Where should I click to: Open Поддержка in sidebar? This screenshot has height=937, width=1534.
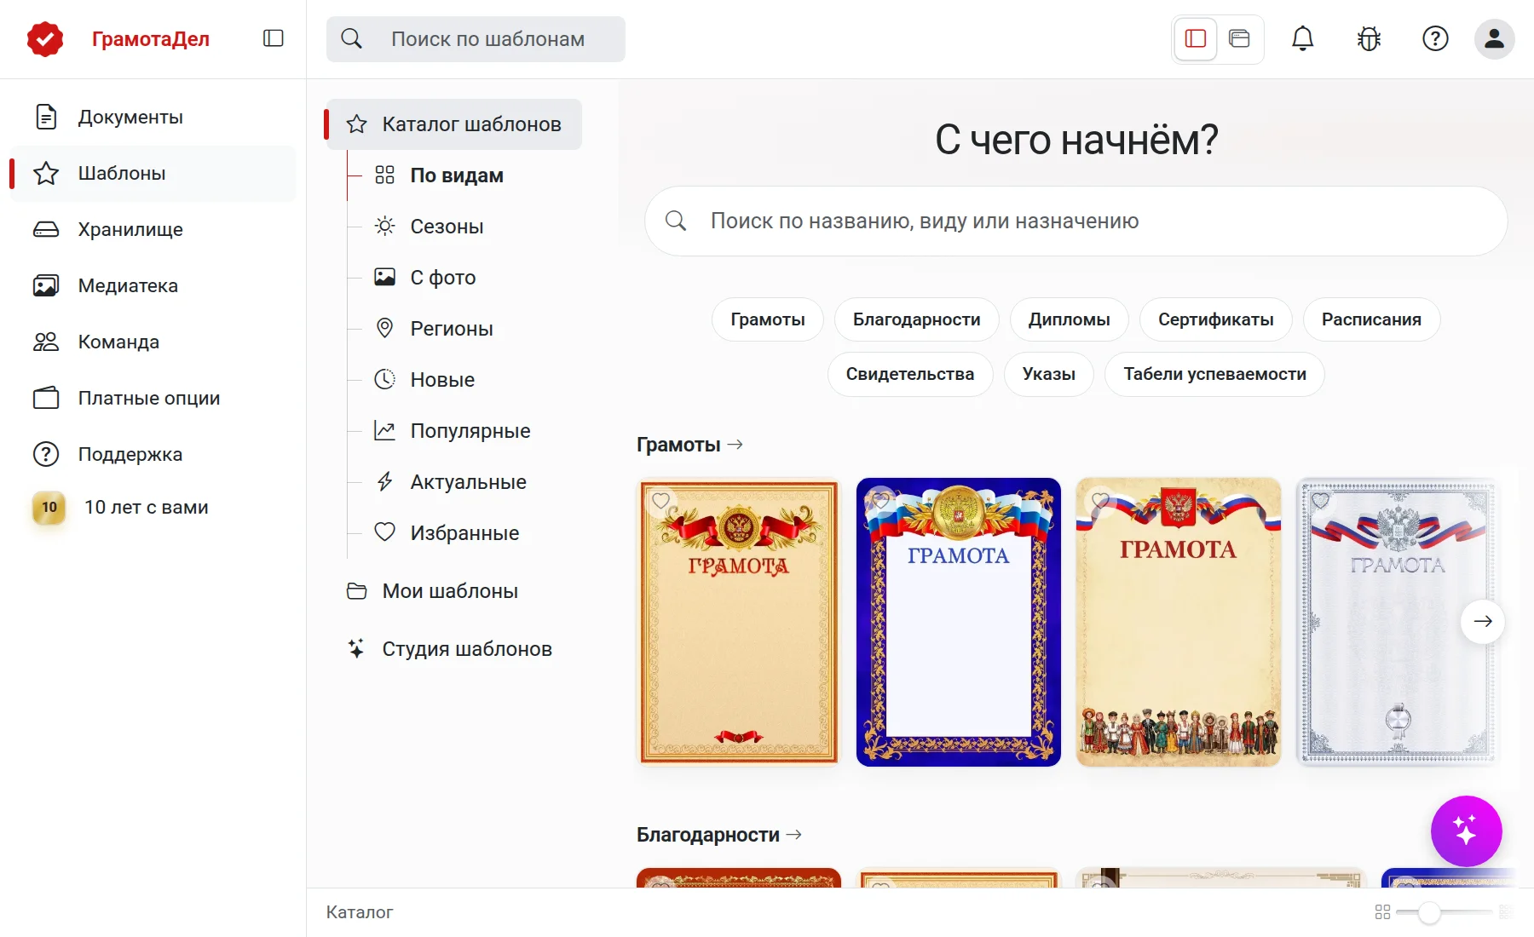153,454
